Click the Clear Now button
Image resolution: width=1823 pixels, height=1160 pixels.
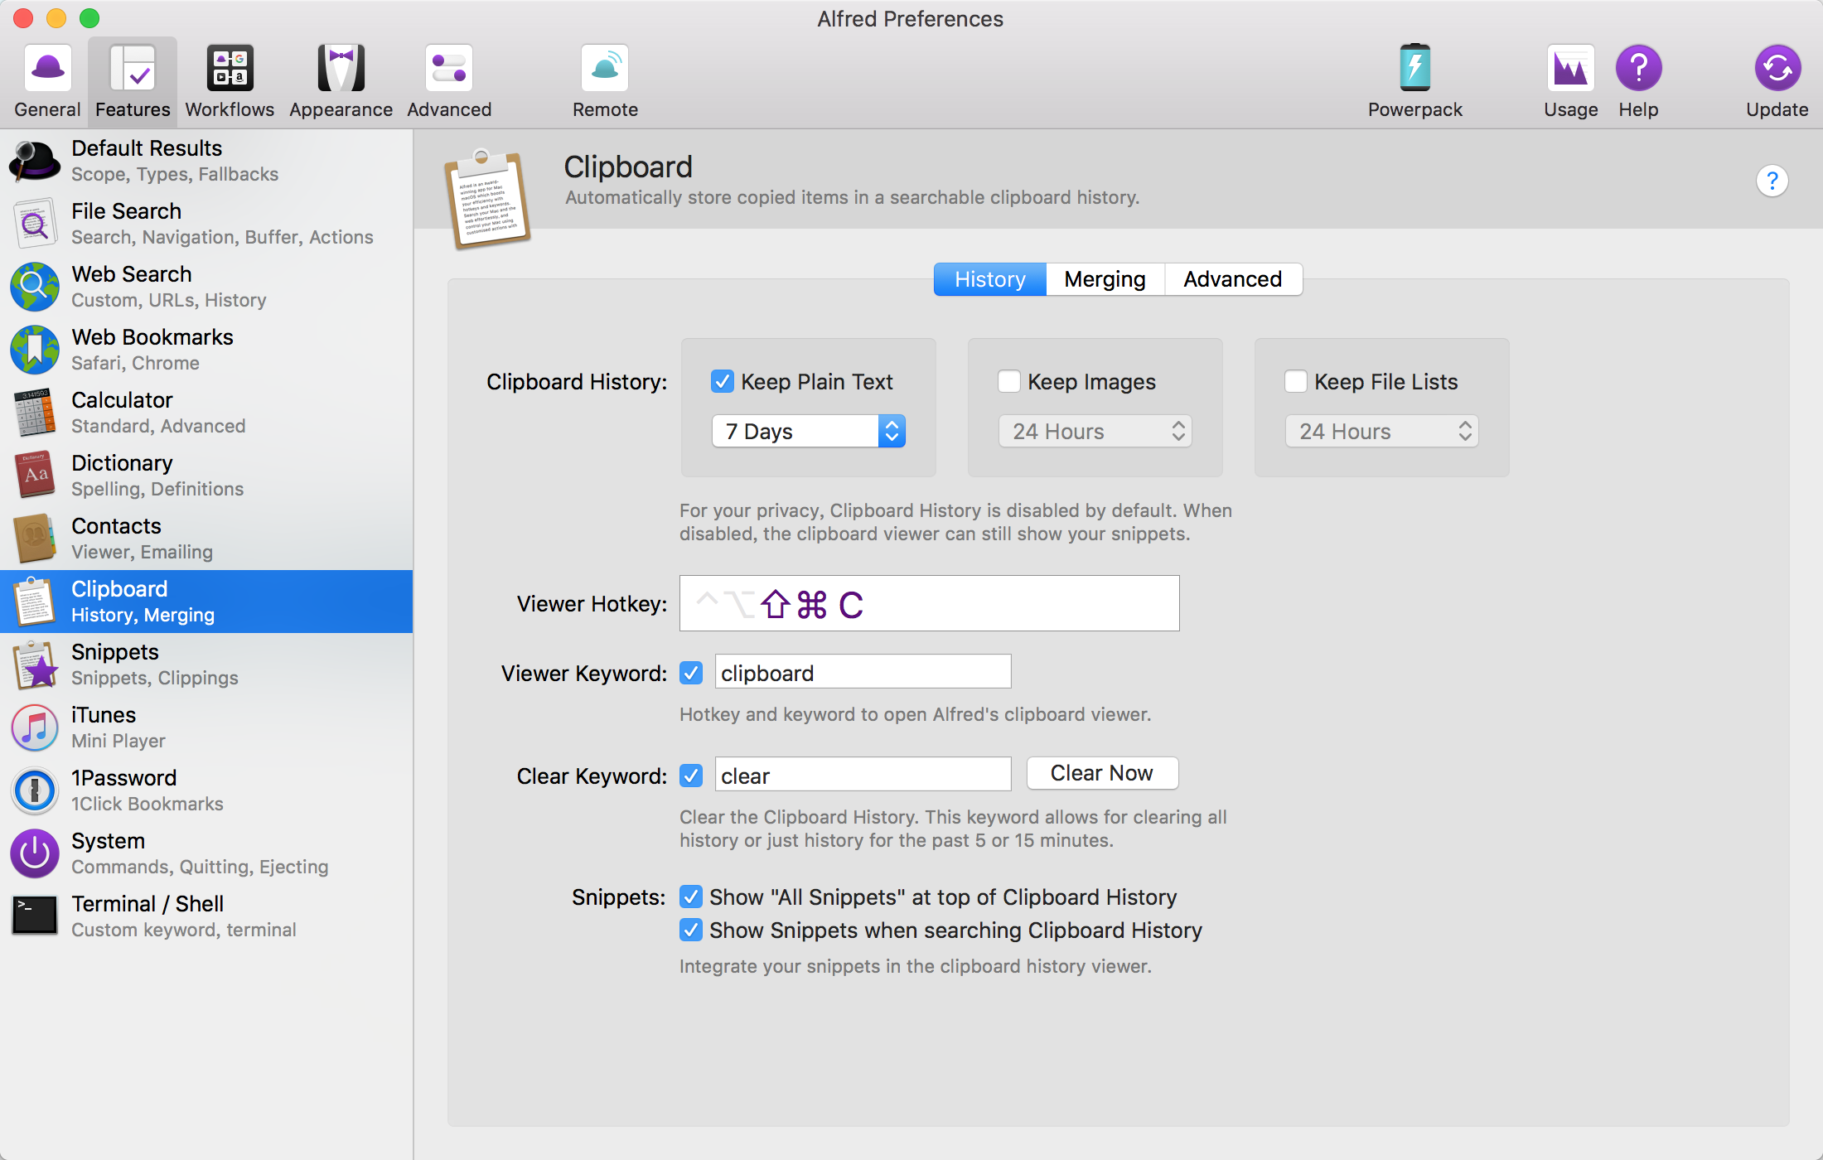(x=1102, y=773)
